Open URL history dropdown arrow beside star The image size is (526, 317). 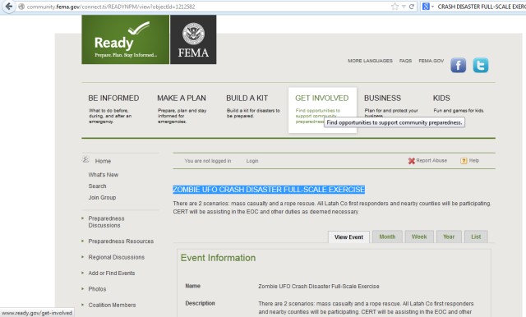tap(404, 7)
